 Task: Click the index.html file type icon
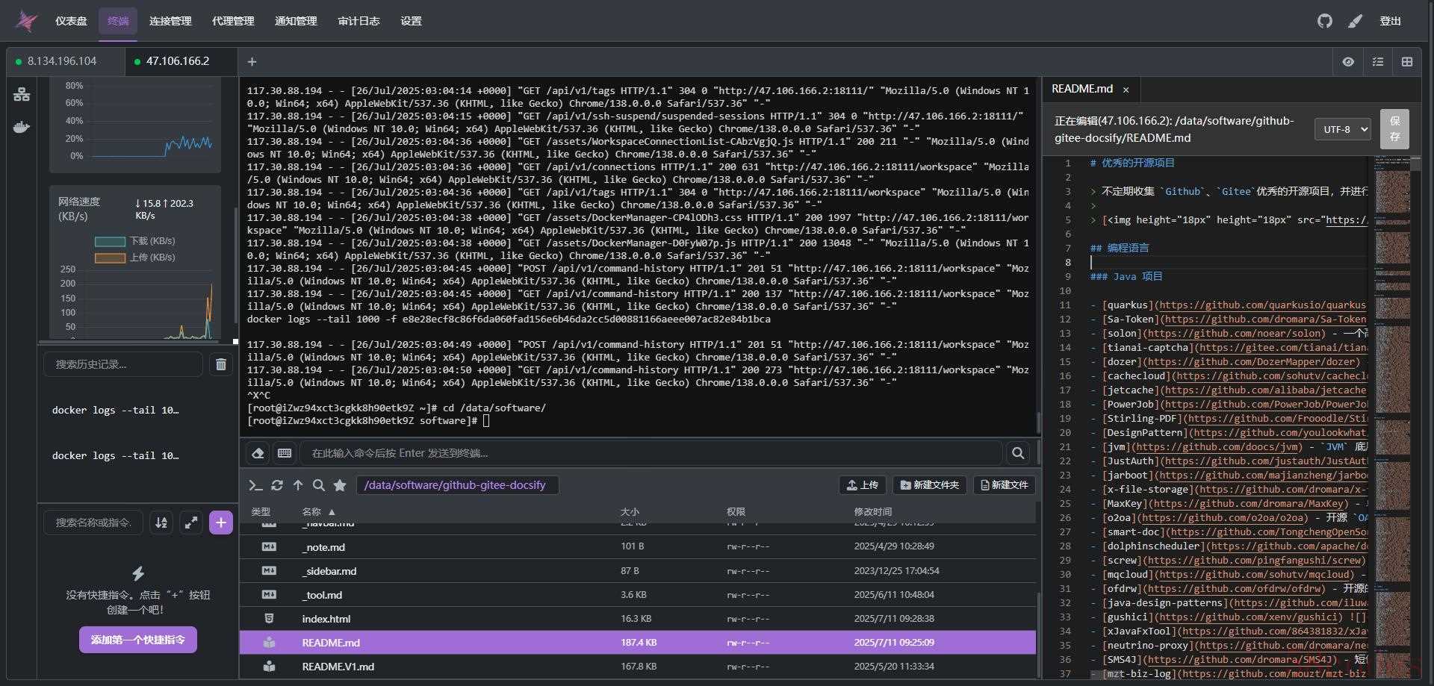pyautogui.click(x=269, y=618)
